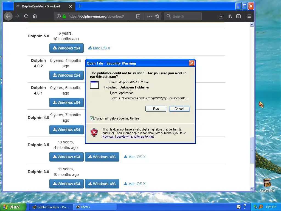Switch to Library window in taskbar
281x211 pixels.
[x=95, y=207]
